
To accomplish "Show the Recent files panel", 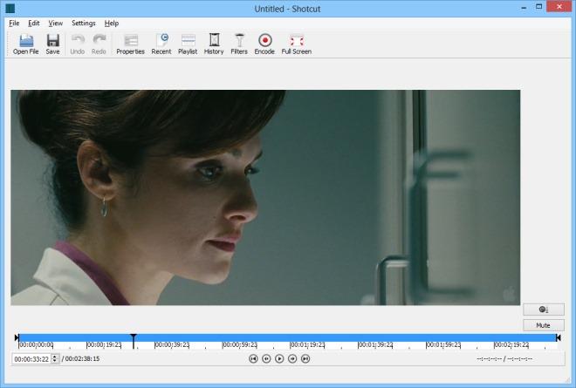I will (161, 44).
